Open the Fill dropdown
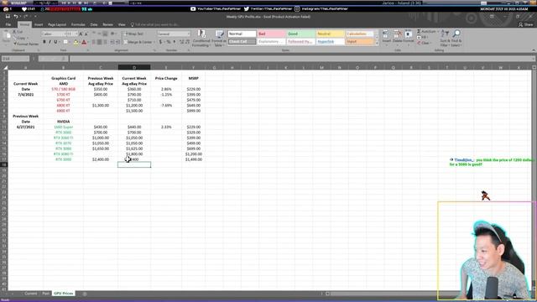Screen dimensions: 537x302 pyautogui.click(x=423, y=37)
